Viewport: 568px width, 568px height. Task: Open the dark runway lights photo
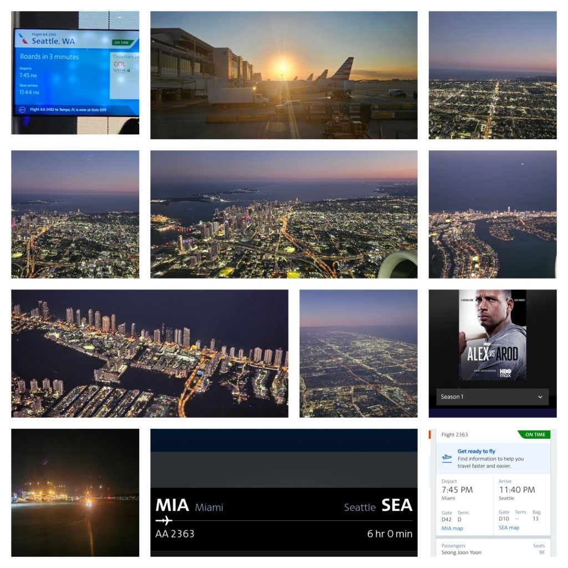[x=75, y=493]
